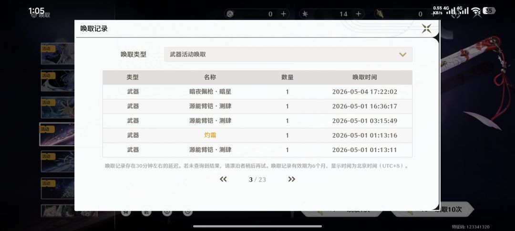Click the record delay notice mentioning UTC+8
This screenshot has width=515, height=231.
(257, 166)
